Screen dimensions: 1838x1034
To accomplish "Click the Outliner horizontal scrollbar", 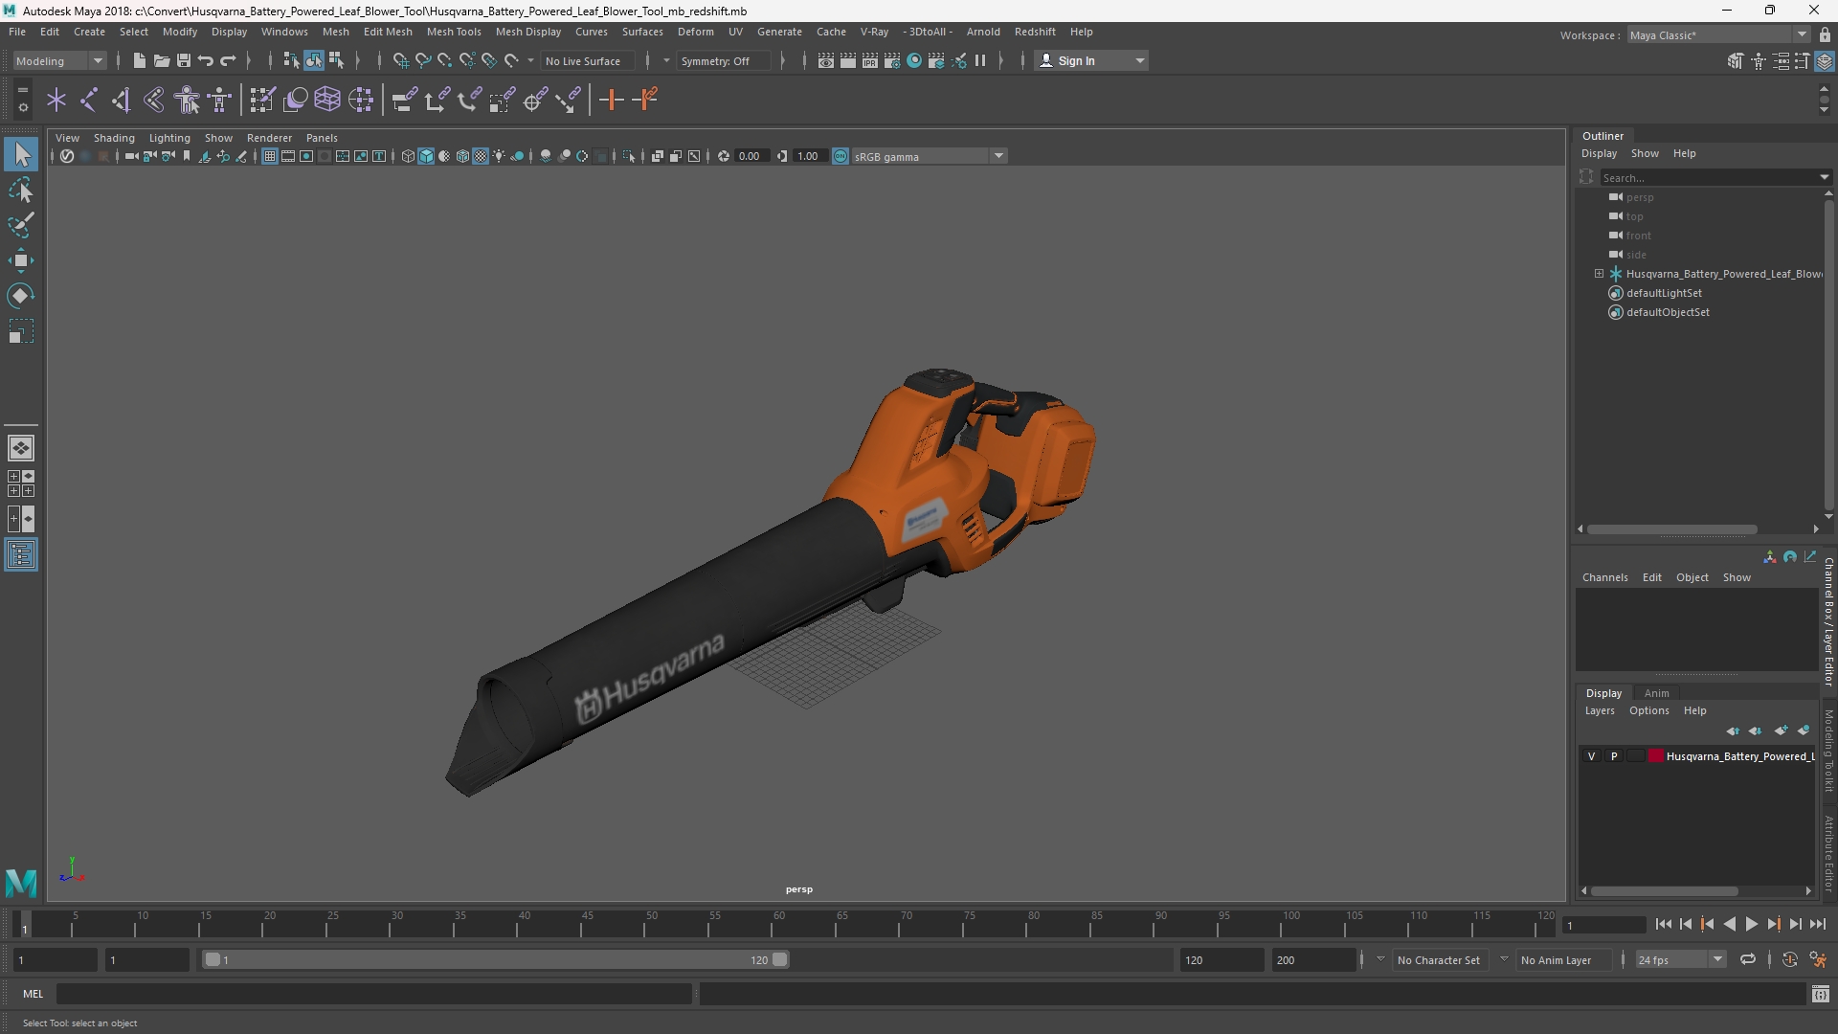I will (1671, 529).
